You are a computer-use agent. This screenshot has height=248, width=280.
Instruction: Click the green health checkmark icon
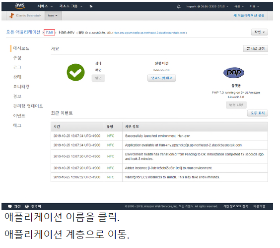click(x=76, y=72)
